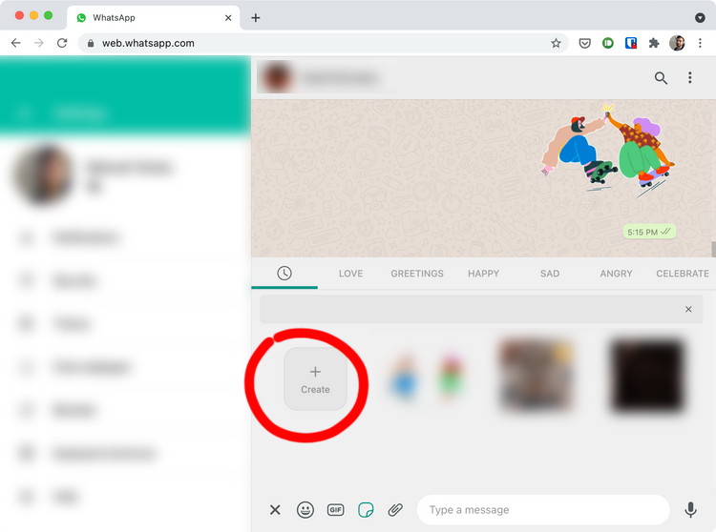Open the Chrome three-dot menu
This screenshot has height=532, width=716.
pos(700,43)
